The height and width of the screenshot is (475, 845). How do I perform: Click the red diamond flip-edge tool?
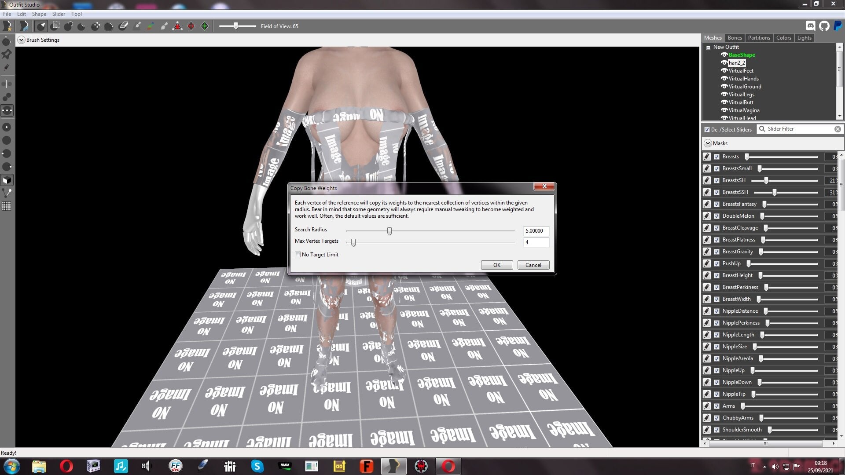click(191, 26)
